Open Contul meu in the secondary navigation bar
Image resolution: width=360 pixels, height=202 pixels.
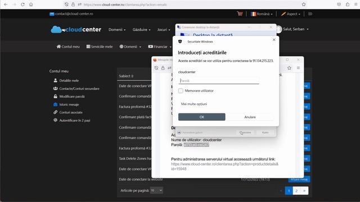[x=68, y=47]
